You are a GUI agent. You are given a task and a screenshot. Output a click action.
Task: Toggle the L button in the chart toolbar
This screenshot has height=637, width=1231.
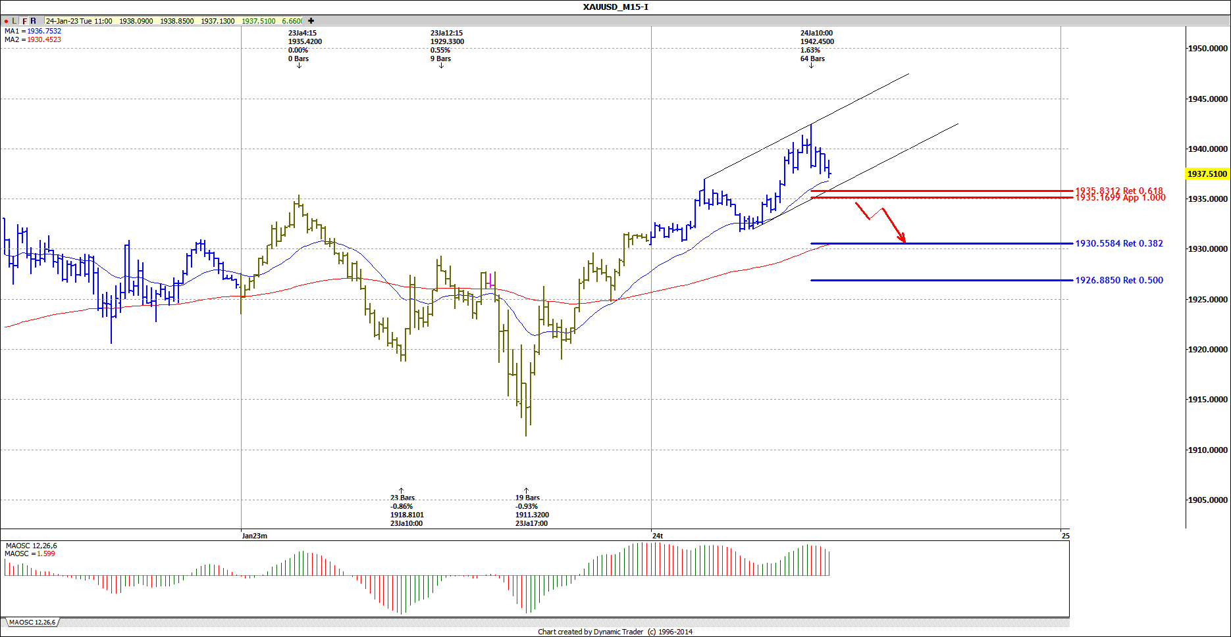[15, 21]
